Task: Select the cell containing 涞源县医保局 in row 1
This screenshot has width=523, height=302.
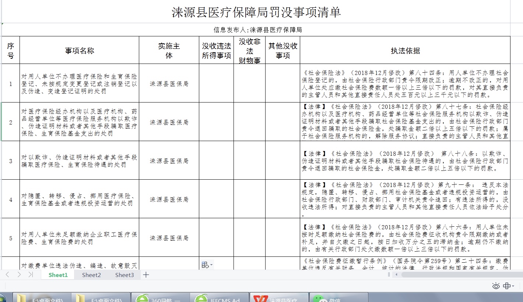Action: click(168, 83)
